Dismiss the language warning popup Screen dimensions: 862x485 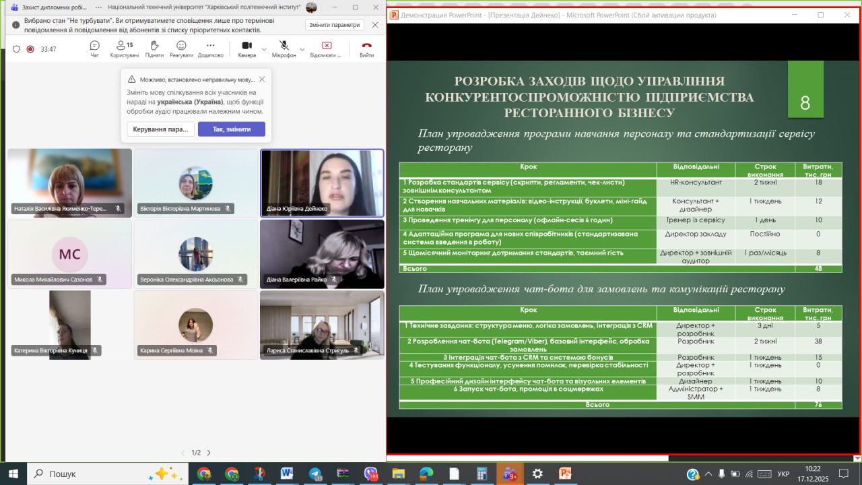click(x=262, y=79)
